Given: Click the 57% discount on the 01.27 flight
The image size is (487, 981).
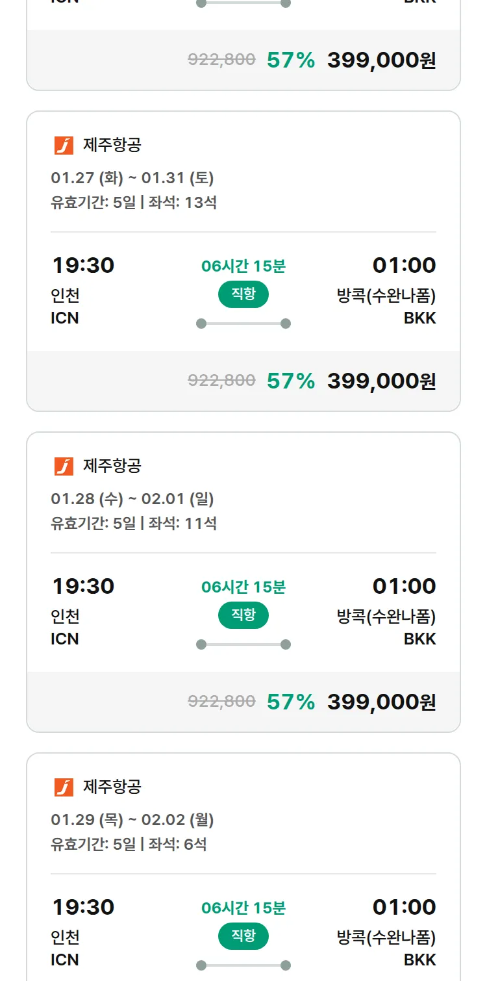Looking at the screenshot, I should point(290,381).
